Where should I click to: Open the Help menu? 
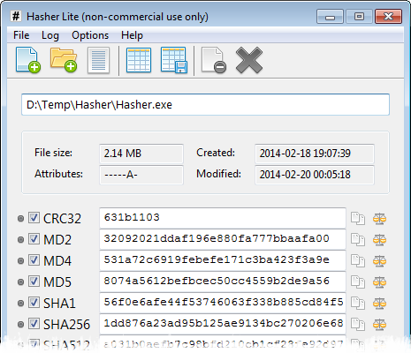(x=132, y=35)
